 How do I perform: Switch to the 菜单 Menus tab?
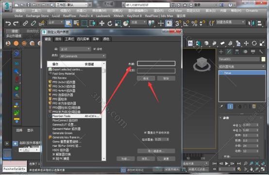pos(96,39)
